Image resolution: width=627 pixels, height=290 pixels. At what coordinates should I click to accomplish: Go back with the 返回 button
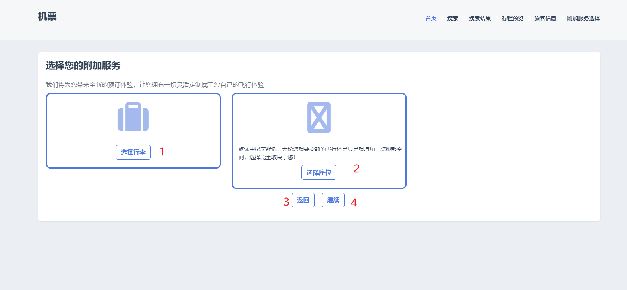[303, 200]
